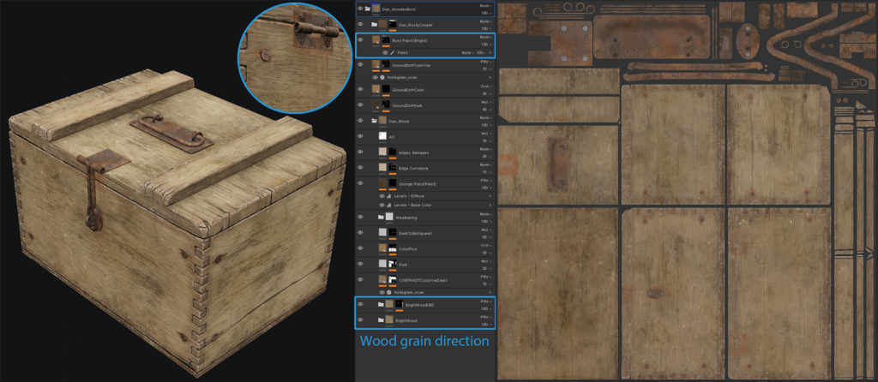Image resolution: width=878 pixels, height=382 pixels.
Task: Open opacity 50 dropdown of Dark(SideSquare)
Action: (487, 236)
